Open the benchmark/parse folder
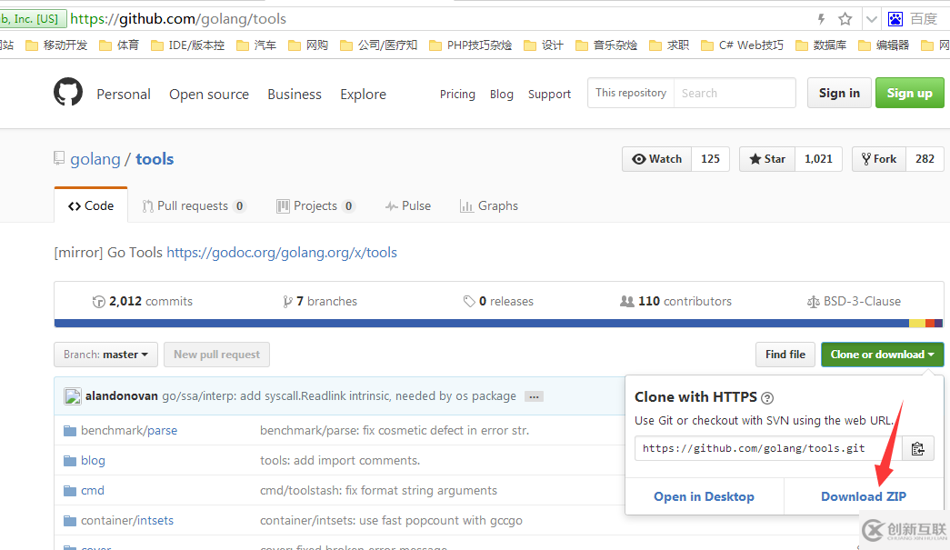The image size is (950, 550). pos(128,431)
